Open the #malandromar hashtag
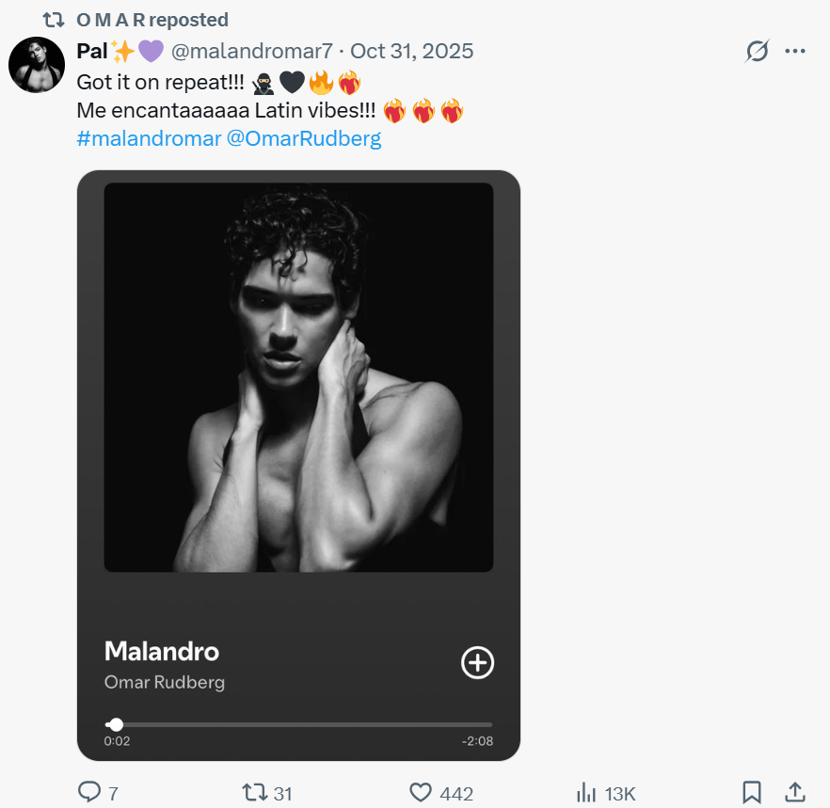The image size is (830, 808). 149,139
